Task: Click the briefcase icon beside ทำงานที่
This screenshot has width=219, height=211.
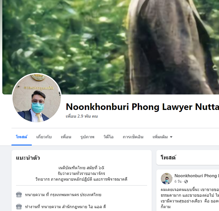Action: [x=19, y=206]
